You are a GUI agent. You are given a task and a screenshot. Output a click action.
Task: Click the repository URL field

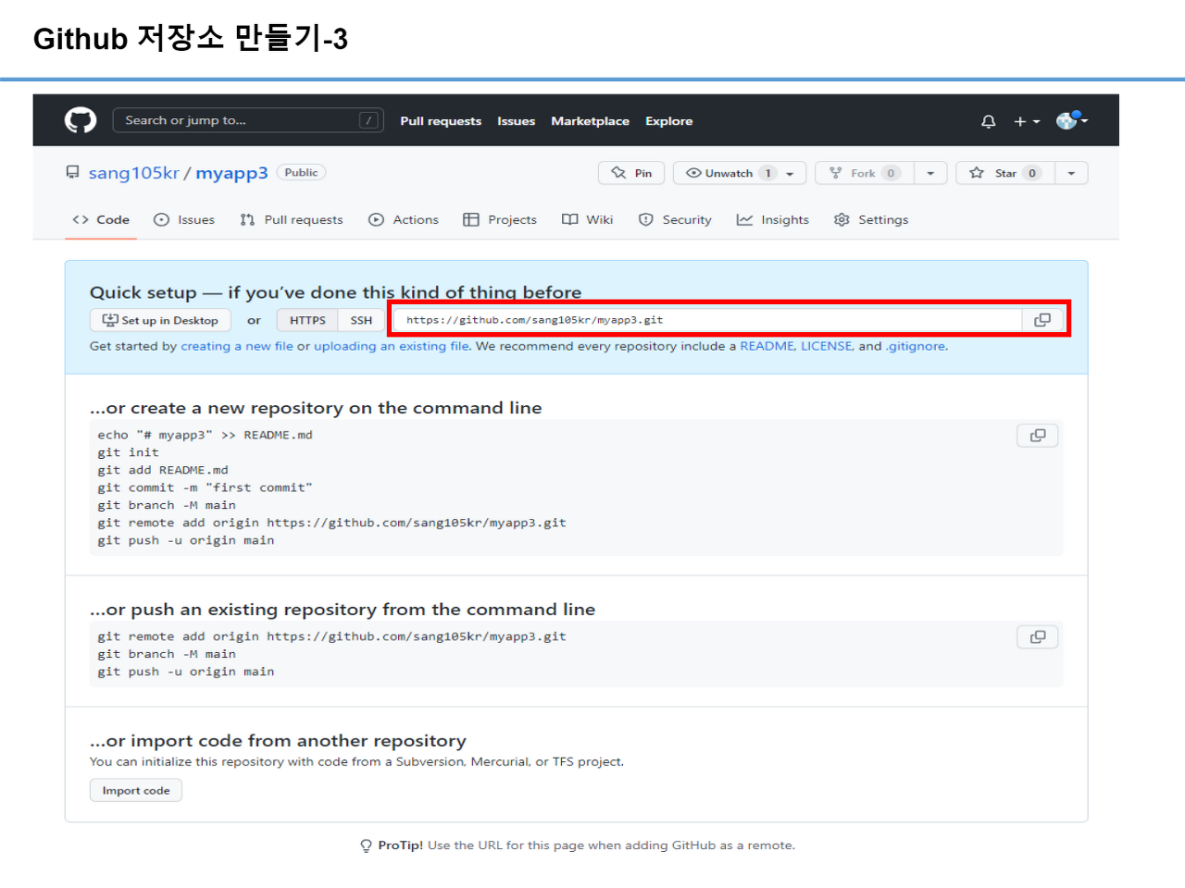tap(707, 320)
